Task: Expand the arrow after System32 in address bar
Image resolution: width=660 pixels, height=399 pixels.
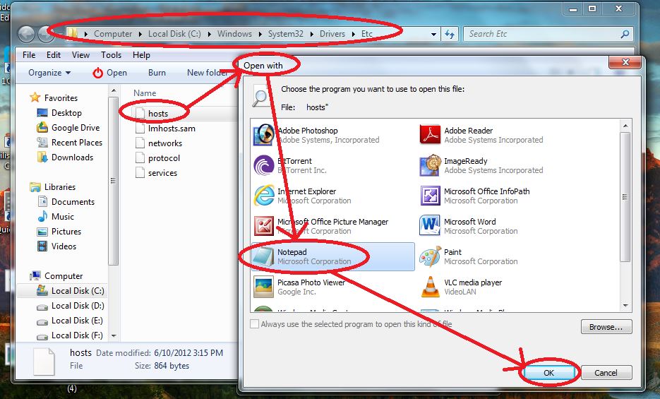Action: [312, 34]
